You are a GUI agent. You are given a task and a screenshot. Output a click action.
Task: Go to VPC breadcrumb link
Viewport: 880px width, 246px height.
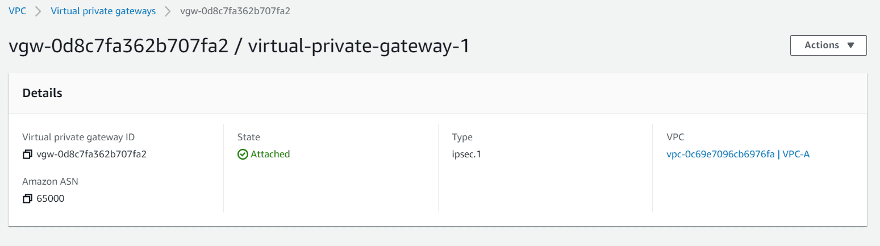17,11
